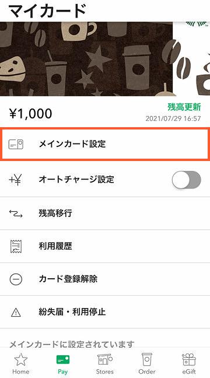Open Stores tab shop icon
The width and height of the screenshot is (210, 378).
104,360
